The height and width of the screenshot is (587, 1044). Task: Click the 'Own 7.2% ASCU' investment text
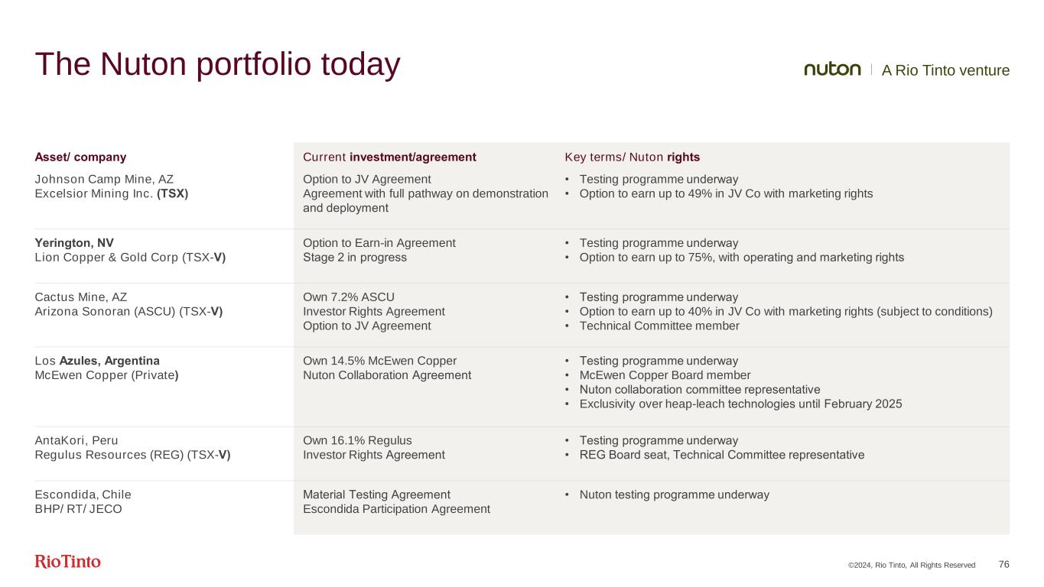point(349,297)
